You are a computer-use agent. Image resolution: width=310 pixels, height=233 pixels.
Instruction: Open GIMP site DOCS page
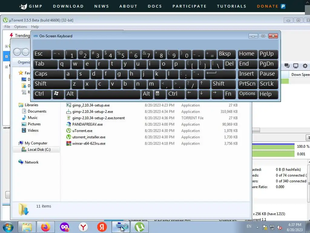coord(155,6)
